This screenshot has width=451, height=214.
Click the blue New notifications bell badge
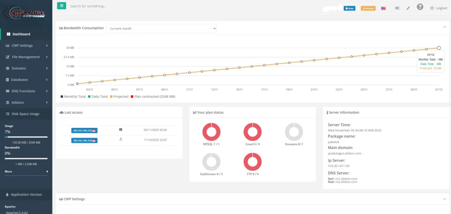pos(349,8)
